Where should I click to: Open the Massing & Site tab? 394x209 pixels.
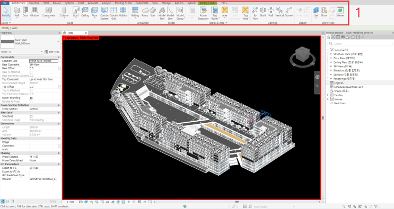(123, 3)
